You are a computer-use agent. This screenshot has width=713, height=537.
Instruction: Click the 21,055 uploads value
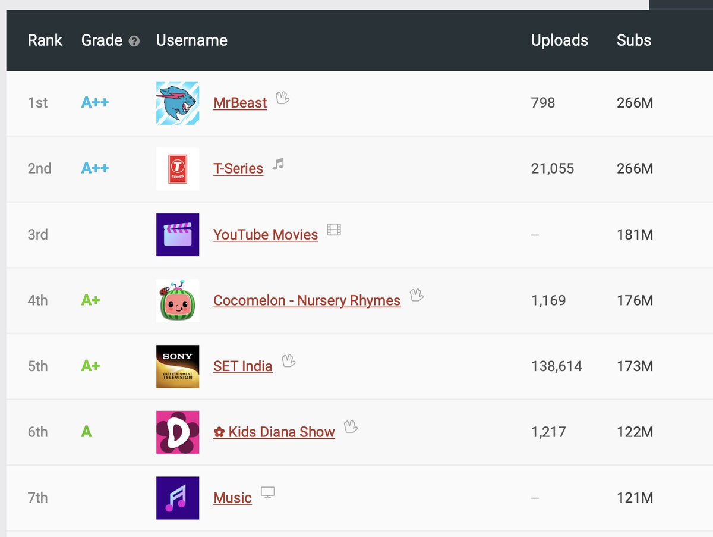(553, 169)
